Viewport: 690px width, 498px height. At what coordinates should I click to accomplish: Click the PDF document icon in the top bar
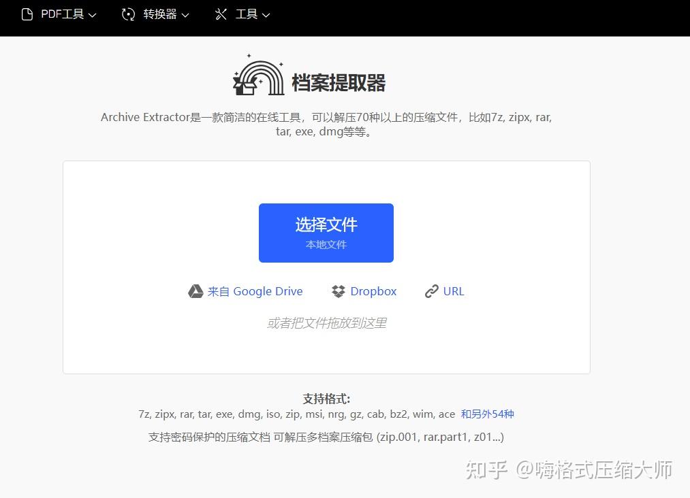pos(27,14)
